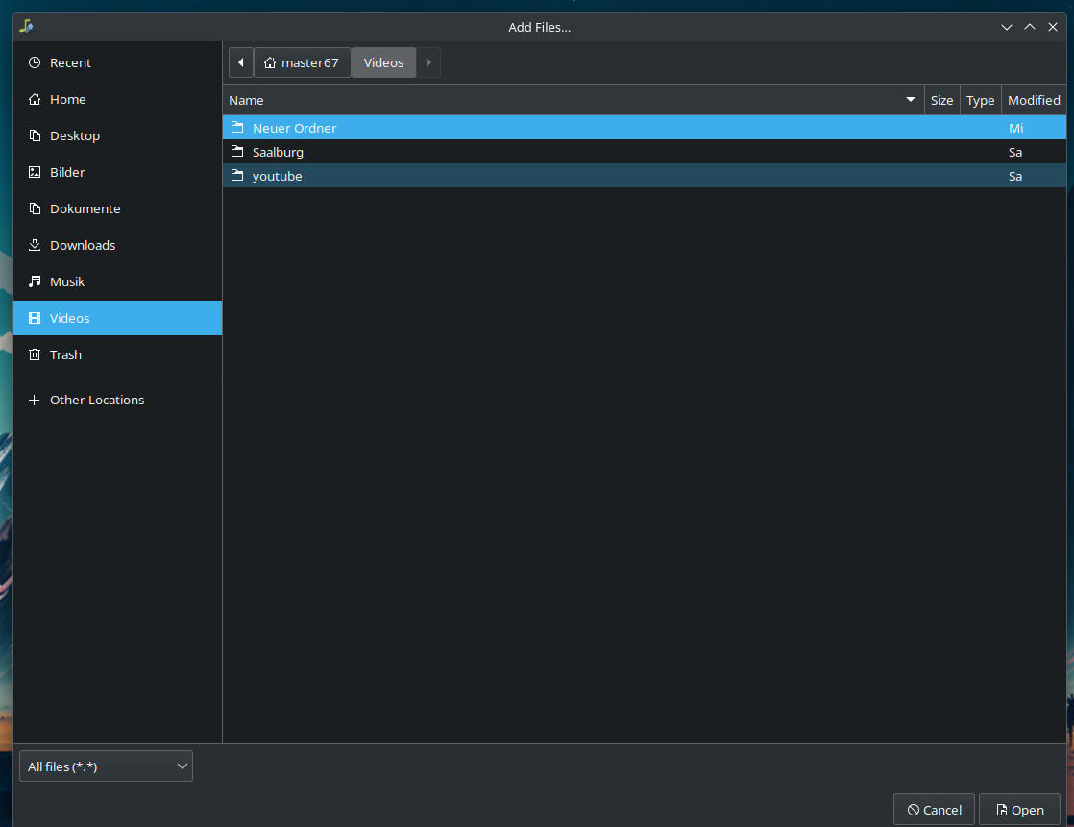Screen dimensions: 1074x827
Task: Open the Bilder sidebar location
Action: [117, 172]
